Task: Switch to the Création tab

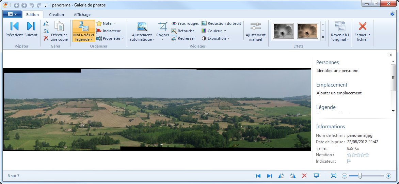Action: (x=57, y=15)
